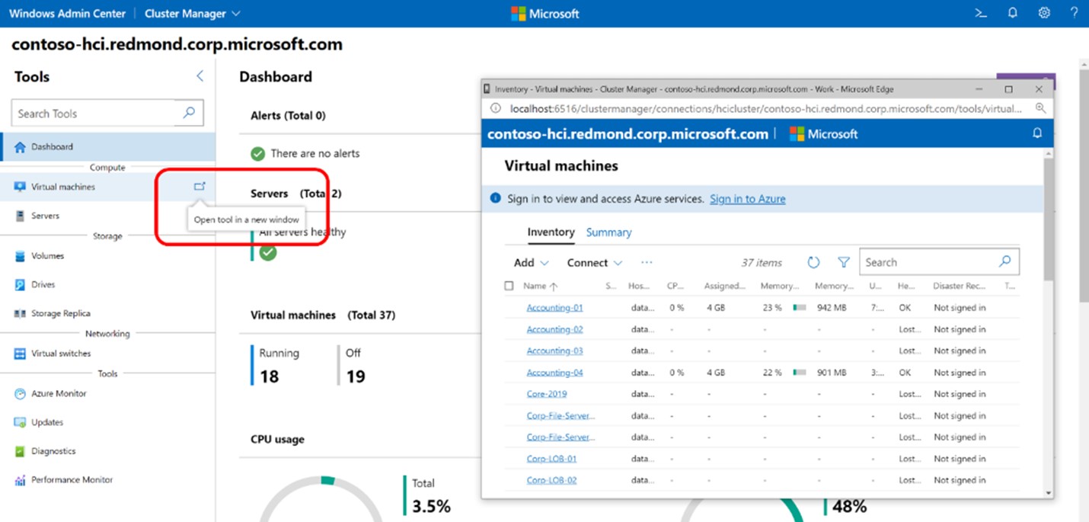Refresh the virtual machines inventory list
This screenshot has height=522, width=1089.
click(x=814, y=261)
